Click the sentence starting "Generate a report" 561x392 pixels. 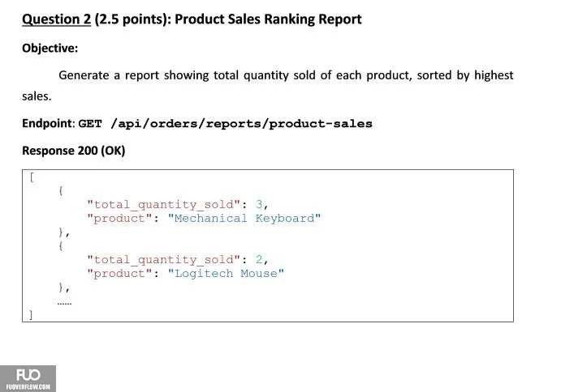(286, 75)
